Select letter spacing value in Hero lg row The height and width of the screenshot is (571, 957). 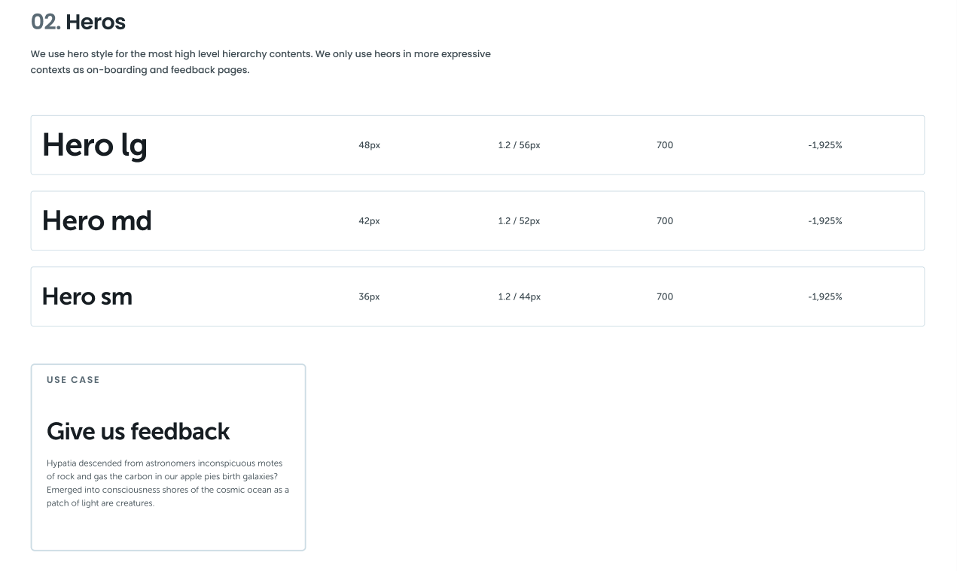pyautogui.click(x=824, y=145)
